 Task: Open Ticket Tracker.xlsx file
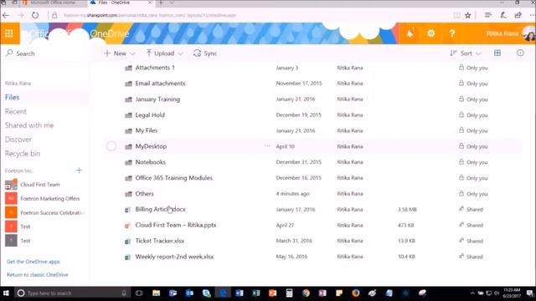coord(160,241)
